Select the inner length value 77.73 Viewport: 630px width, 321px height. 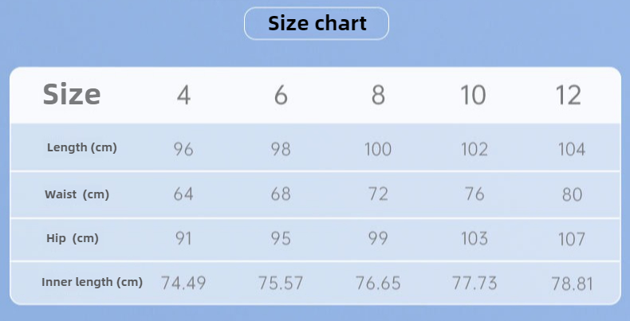[x=474, y=283]
